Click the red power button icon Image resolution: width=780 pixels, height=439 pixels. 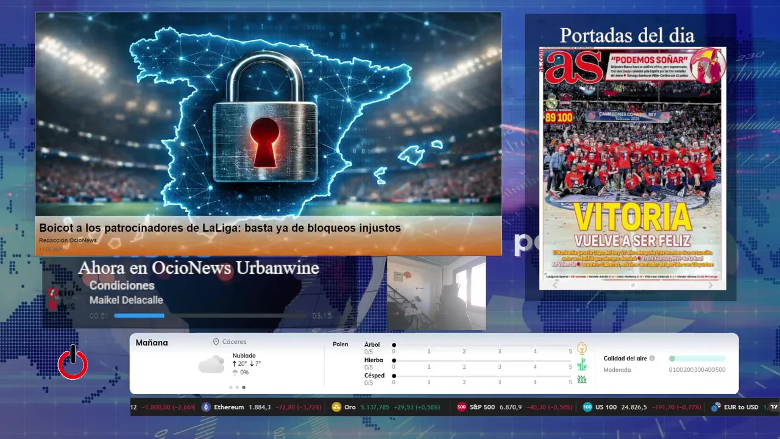(73, 363)
